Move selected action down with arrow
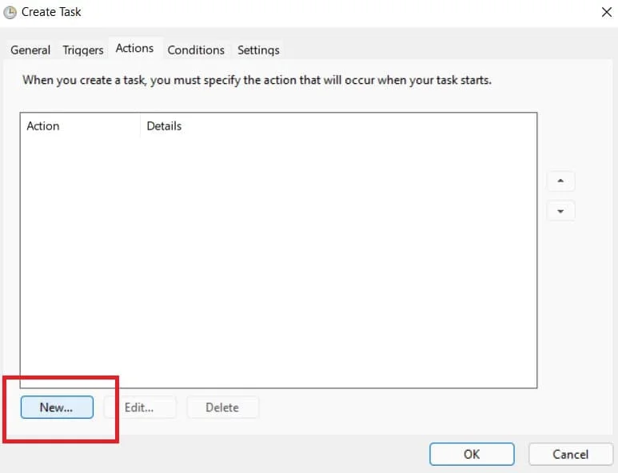 point(560,211)
